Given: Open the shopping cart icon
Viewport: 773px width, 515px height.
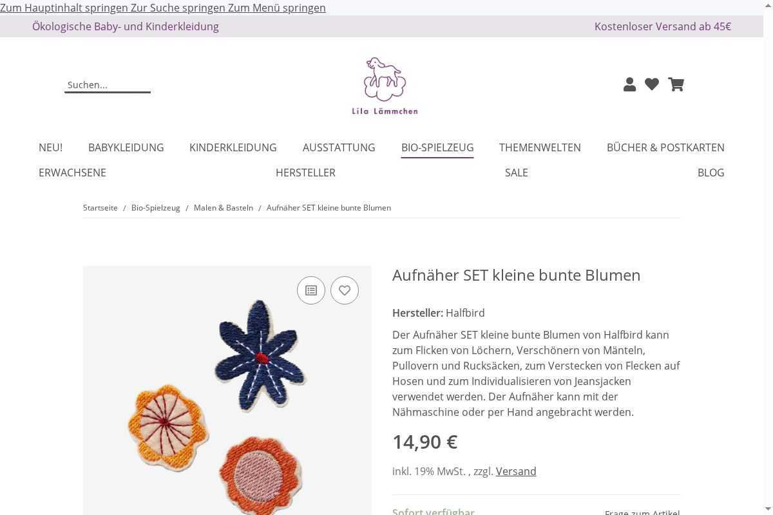Looking at the screenshot, I should pos(676,84).
